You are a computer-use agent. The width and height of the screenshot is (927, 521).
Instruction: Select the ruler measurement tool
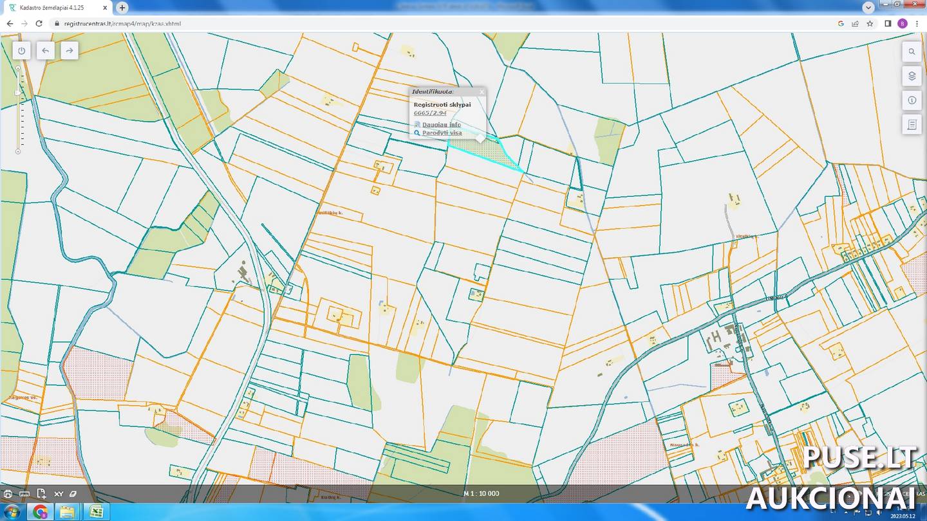(24, 494)
